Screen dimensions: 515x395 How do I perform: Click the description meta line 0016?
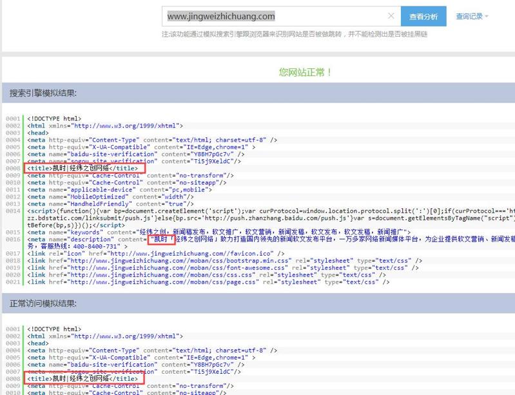(x=271, y=243)
